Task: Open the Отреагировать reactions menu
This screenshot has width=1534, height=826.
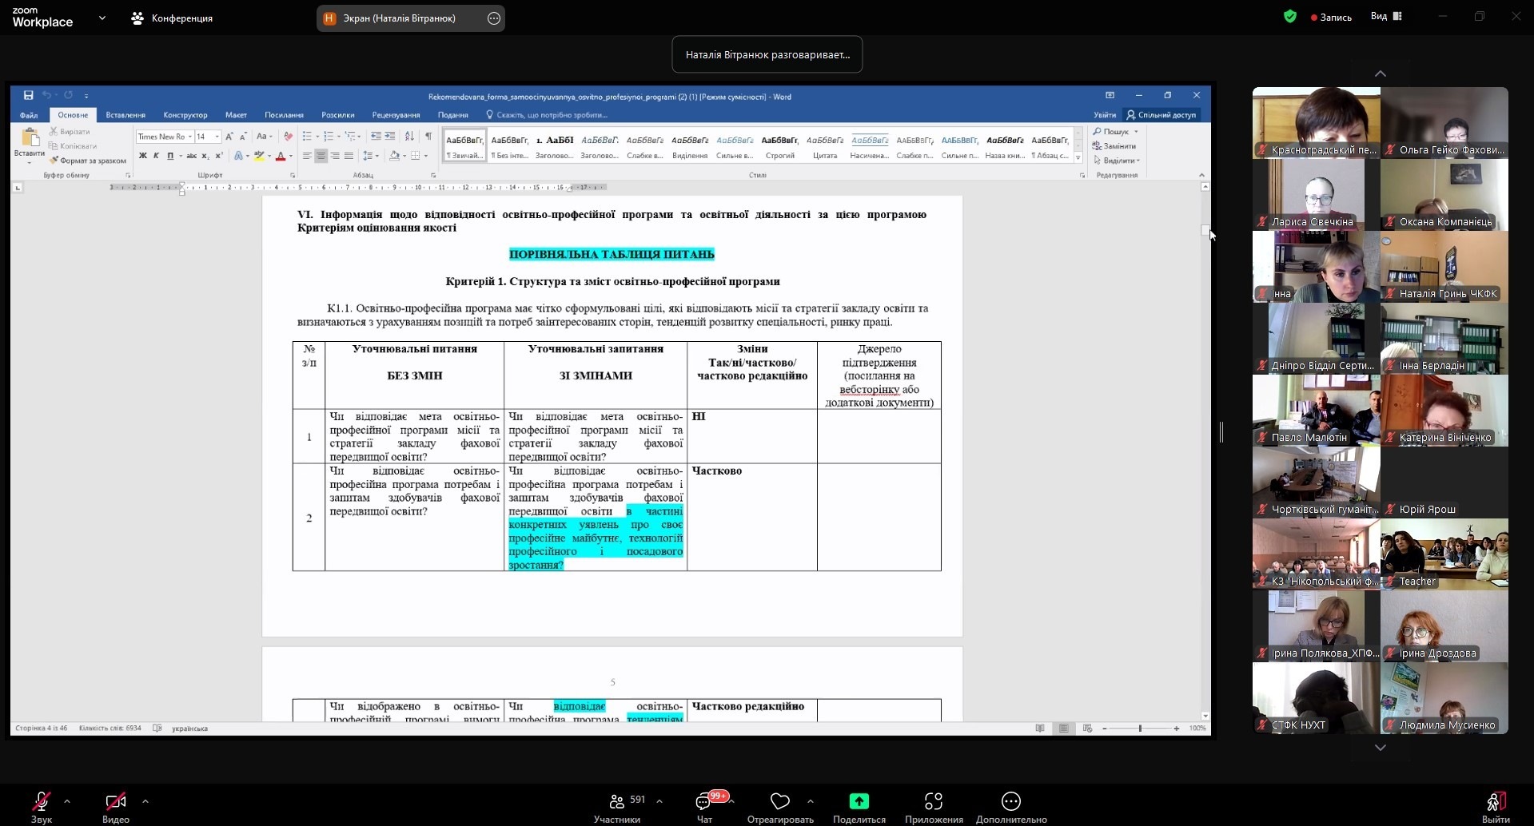Action: tap(779, 801)
